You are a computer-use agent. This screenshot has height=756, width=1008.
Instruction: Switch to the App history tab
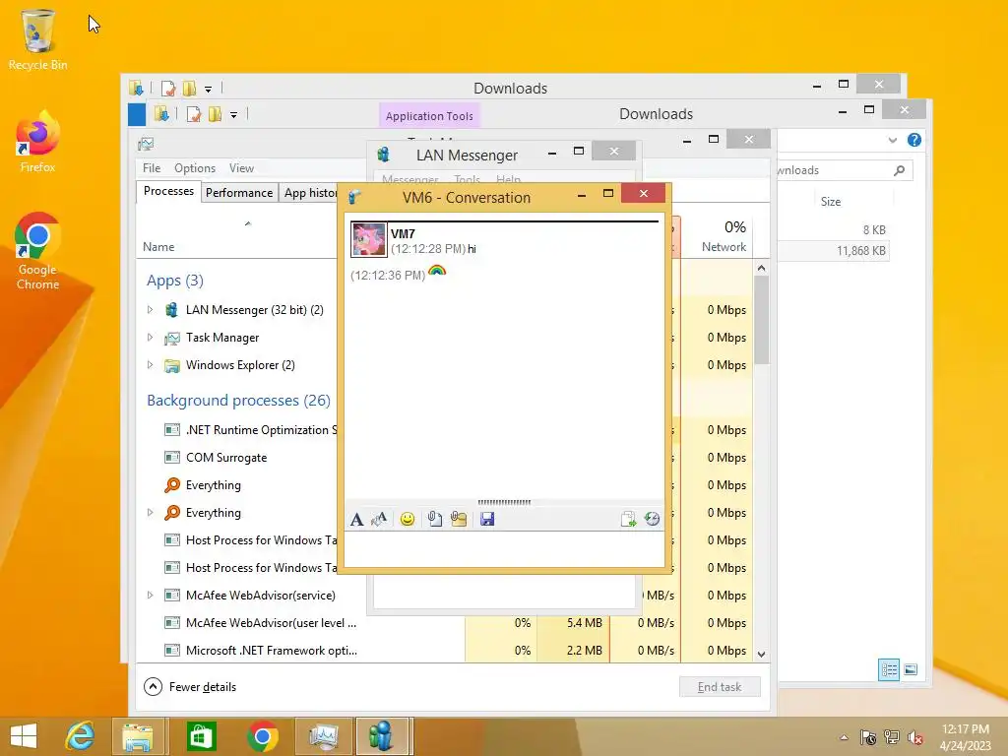(310, 193)
